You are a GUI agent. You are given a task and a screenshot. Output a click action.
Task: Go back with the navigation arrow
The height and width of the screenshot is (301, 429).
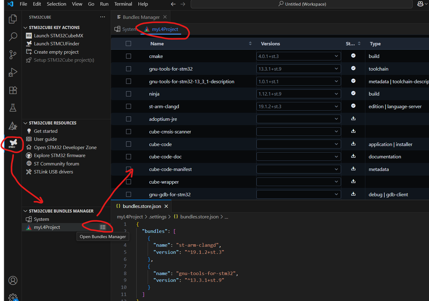click(x=173, y=4)
